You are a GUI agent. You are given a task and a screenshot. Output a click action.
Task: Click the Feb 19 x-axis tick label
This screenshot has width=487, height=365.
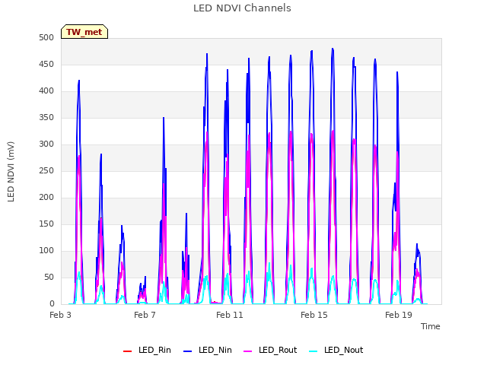coord(399,315)
